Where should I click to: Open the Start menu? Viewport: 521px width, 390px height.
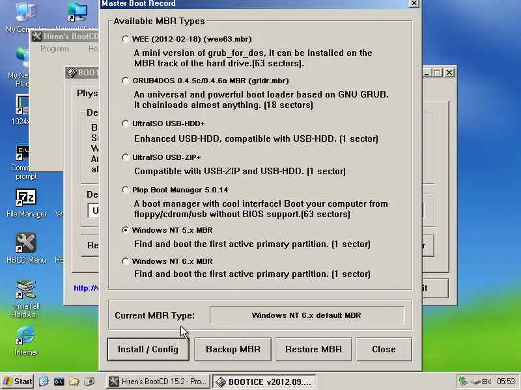click(18, 382)
